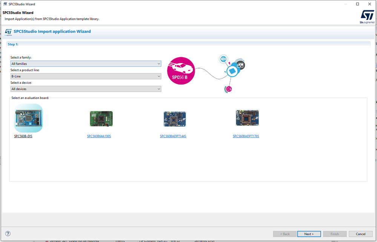Click the SPC5Studio Import application Wizard title

tap(52, 31)
